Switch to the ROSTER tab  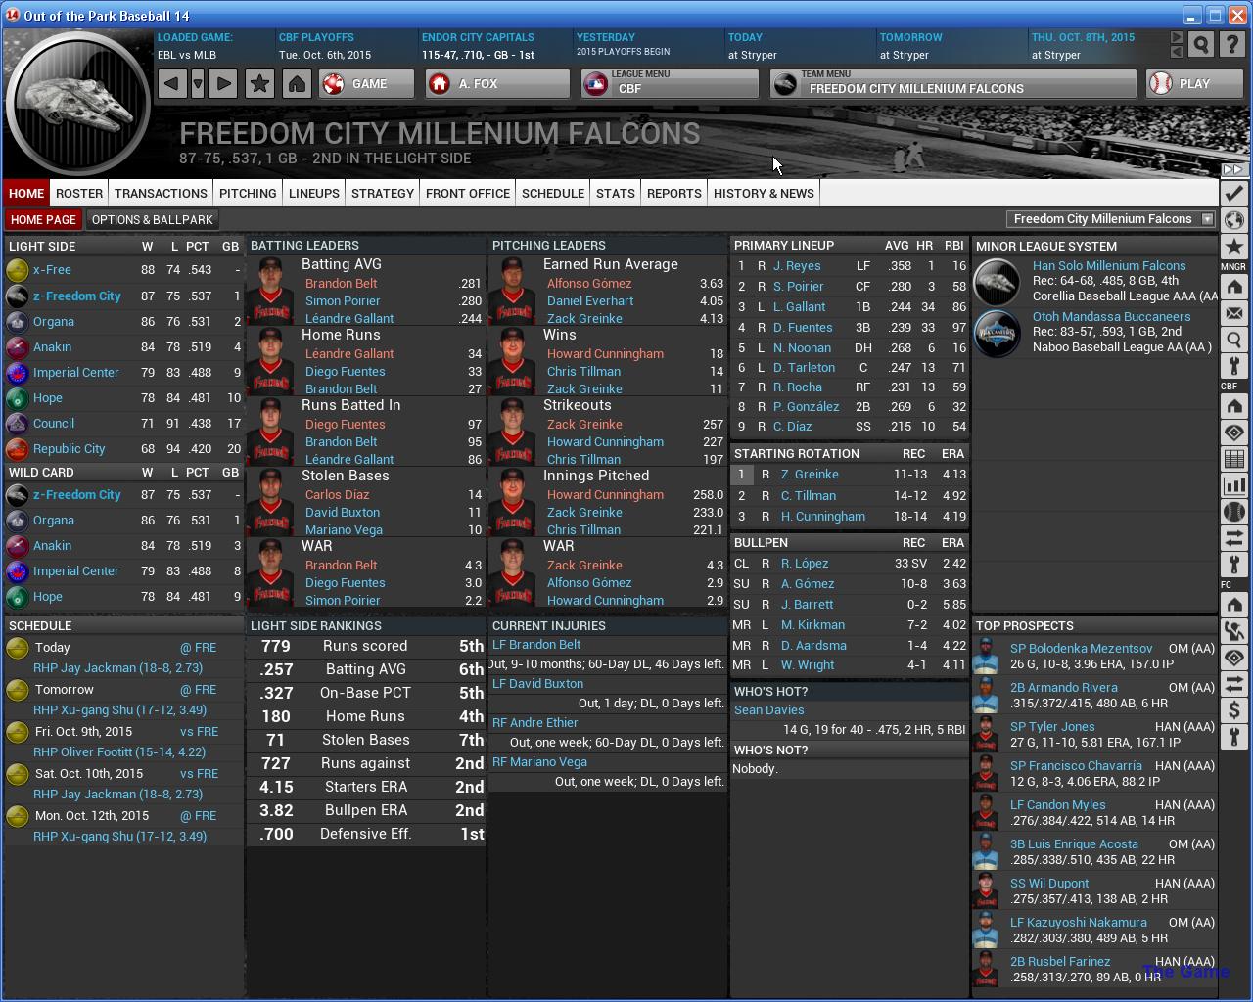pyautogui.click(x=79, y=193)
